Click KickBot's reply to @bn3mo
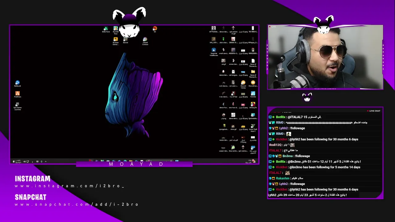The height and width of the screenshot is (222, 395). pos(314,167)
